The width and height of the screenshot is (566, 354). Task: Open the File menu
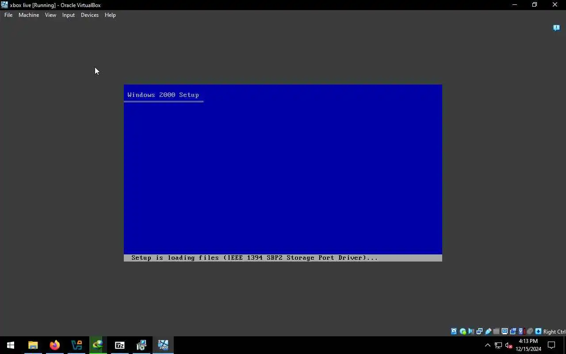coord(8,15)
